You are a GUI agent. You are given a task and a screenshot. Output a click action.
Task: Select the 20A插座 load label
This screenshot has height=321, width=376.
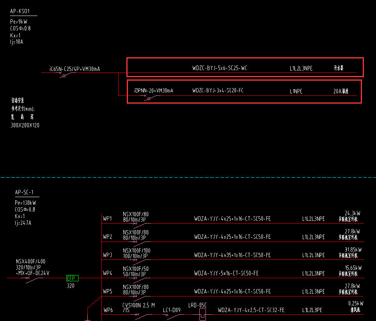341,91
